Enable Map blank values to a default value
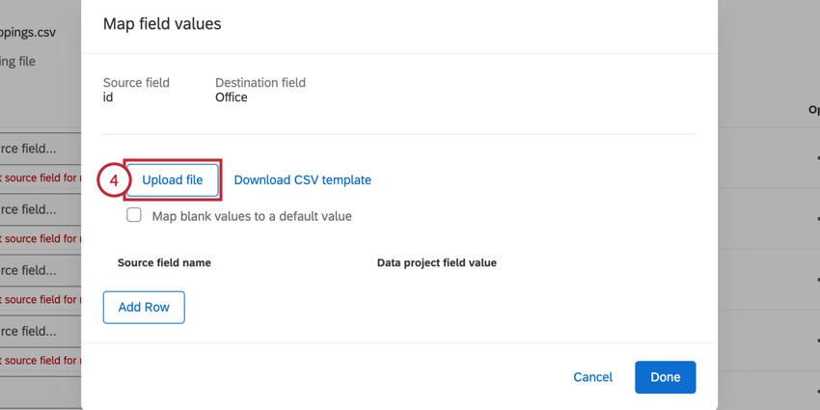The image size is (820, 410). pyautogui.click(x=134, y=216)
